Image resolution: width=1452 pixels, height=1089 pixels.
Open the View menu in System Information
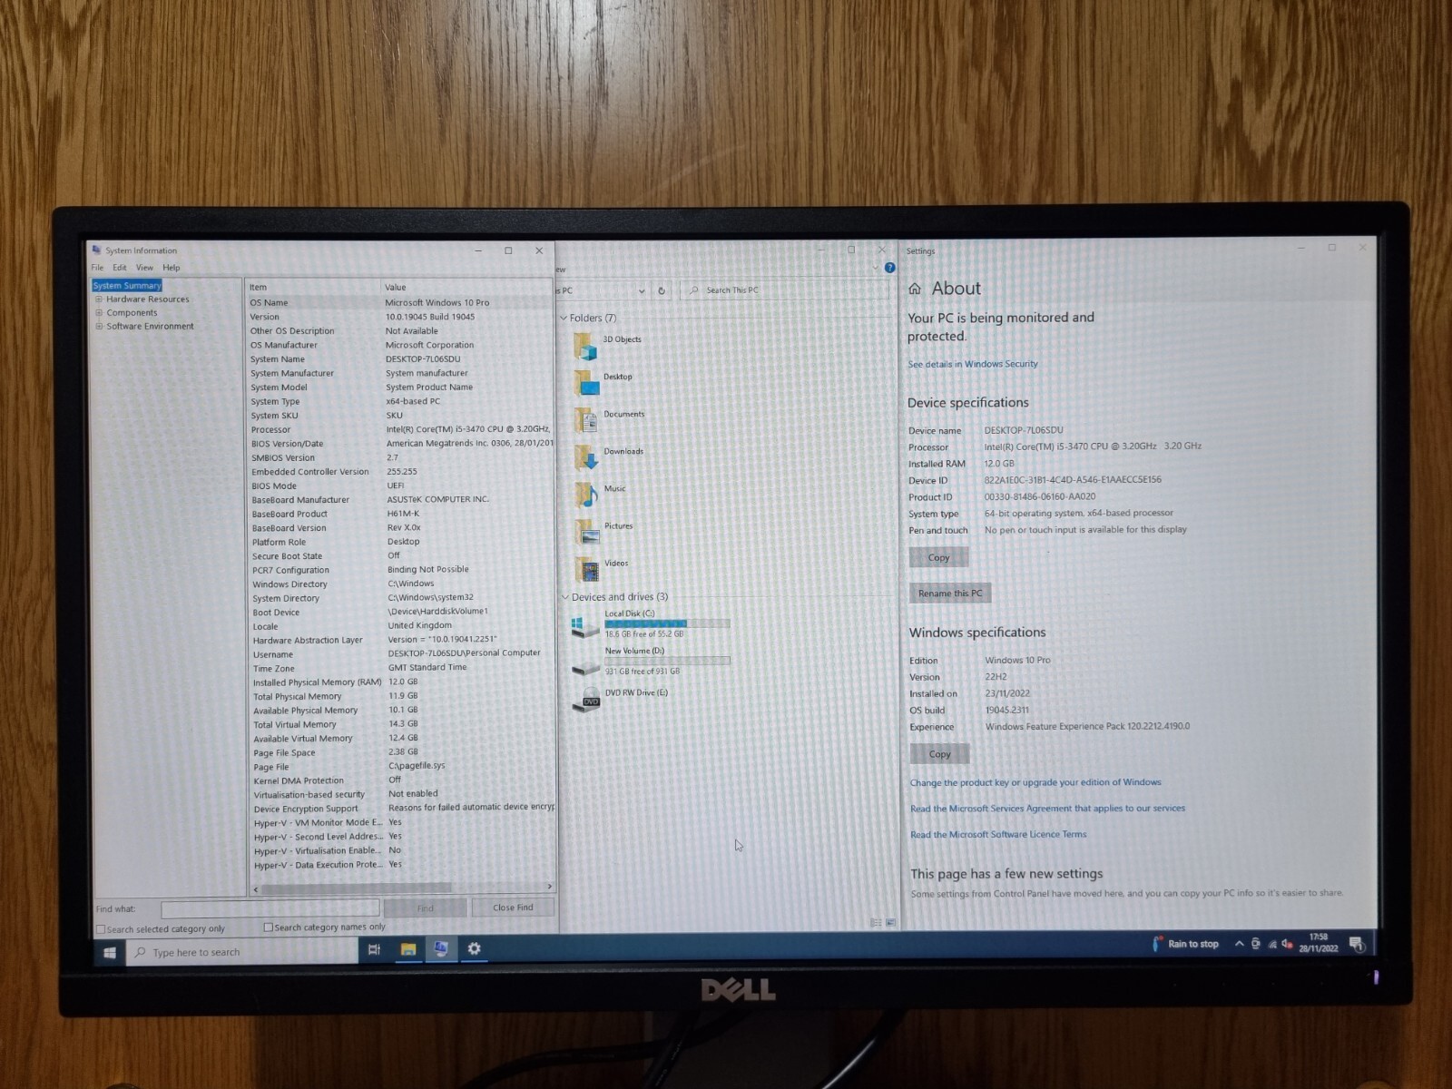(144, 268)
